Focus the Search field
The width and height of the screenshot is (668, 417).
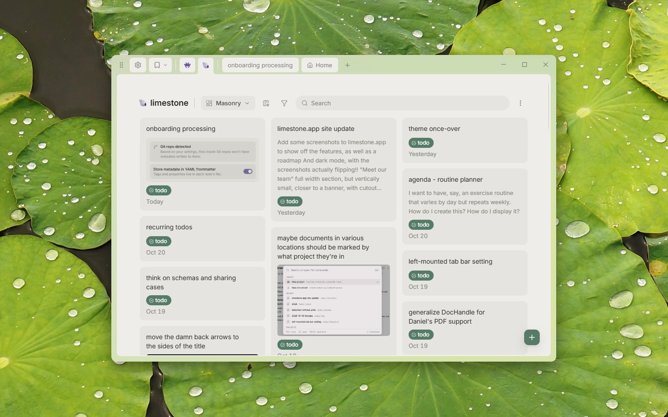[x=402, y=103]
